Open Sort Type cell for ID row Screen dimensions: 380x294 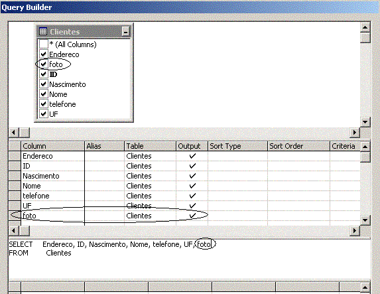237,166
